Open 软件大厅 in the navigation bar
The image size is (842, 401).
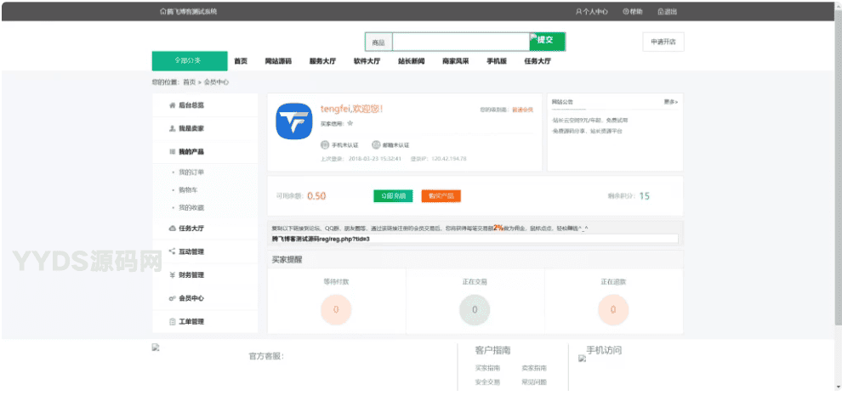(367, 61)
